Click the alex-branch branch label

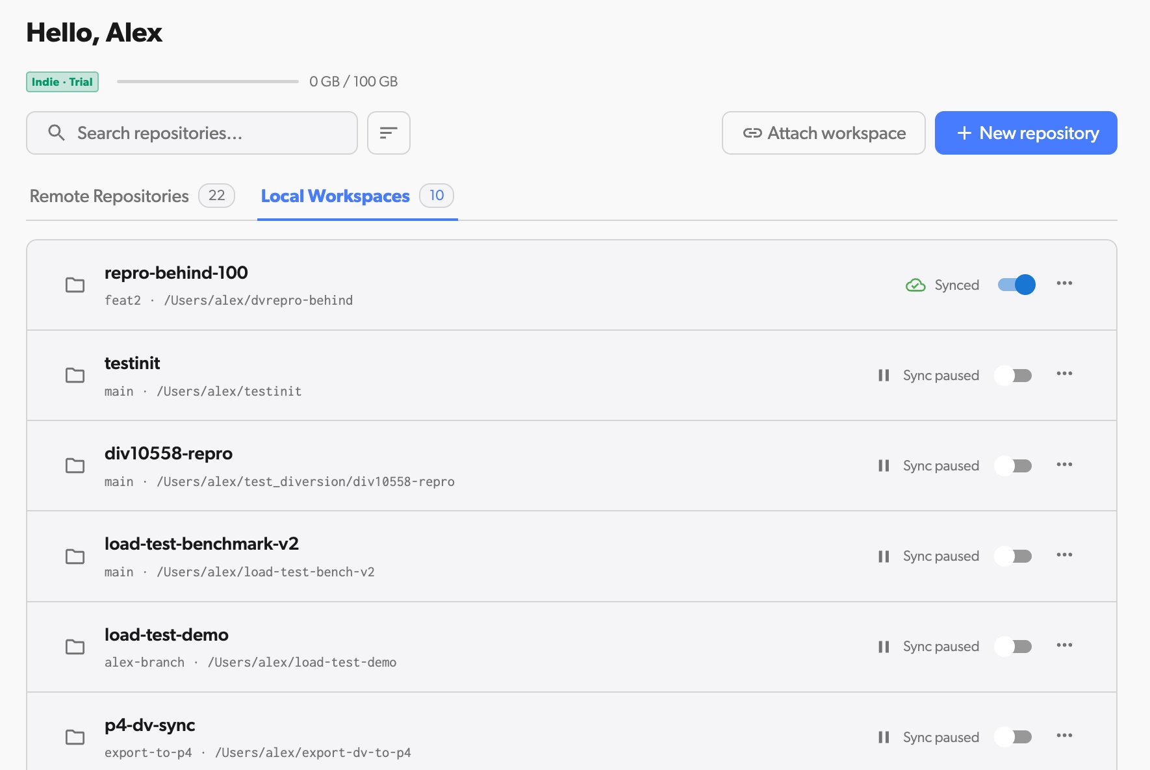[144, 662]
